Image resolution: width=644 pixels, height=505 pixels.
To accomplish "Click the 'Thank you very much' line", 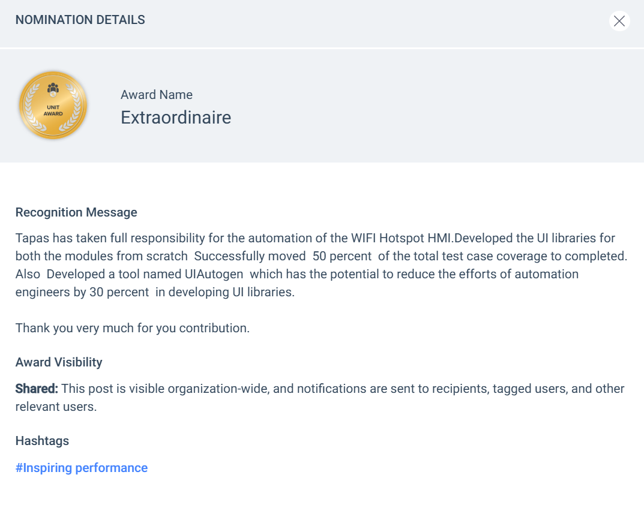I will coord(132,328).
